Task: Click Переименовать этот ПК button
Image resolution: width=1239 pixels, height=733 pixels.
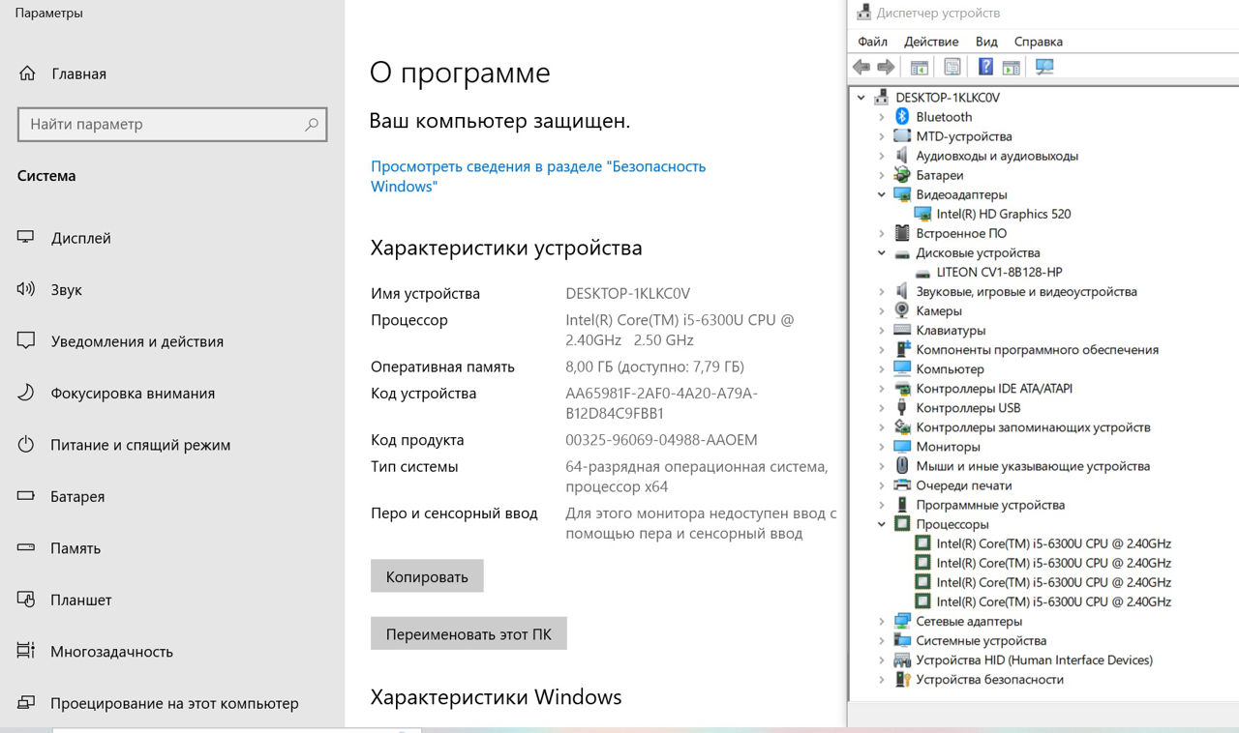Action: click(x=468, y=634)
